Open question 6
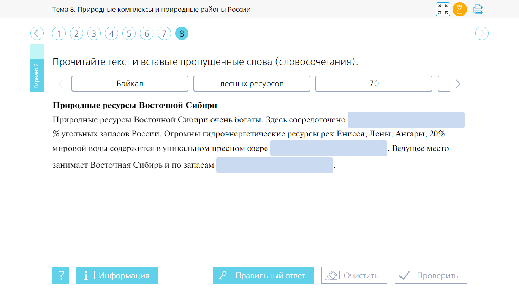 click(146, 33)
